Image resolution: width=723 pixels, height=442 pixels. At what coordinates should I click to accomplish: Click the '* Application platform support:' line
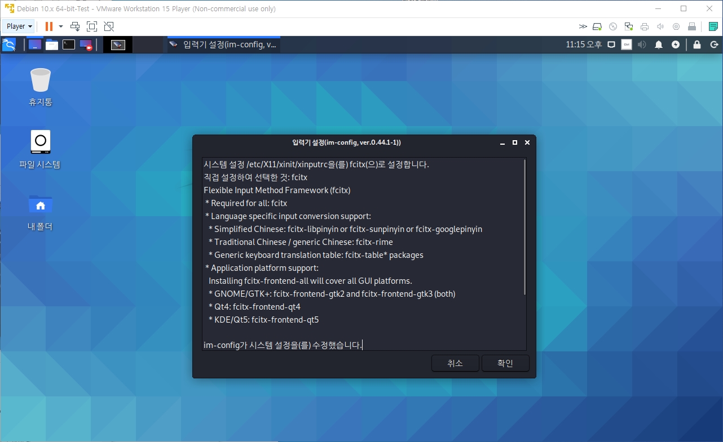pos(262,268)
